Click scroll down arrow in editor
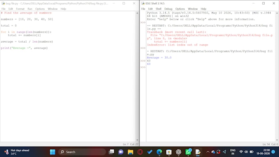This screenshot has height=157, width=279. point(137,140)
